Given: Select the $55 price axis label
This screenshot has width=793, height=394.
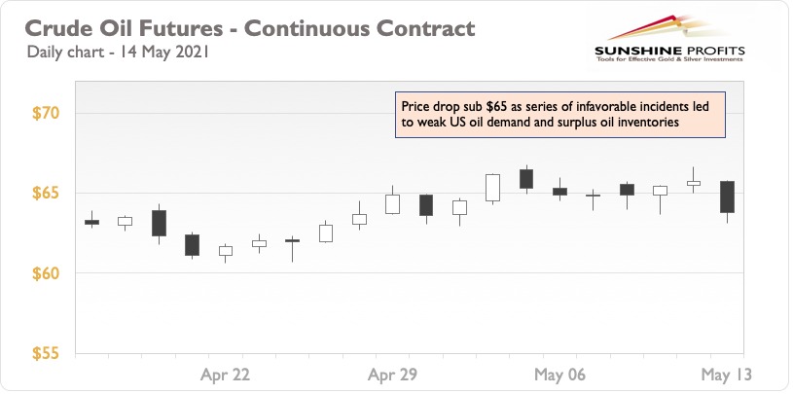Looking at the screenshot, I should click(x=46, y=353).
